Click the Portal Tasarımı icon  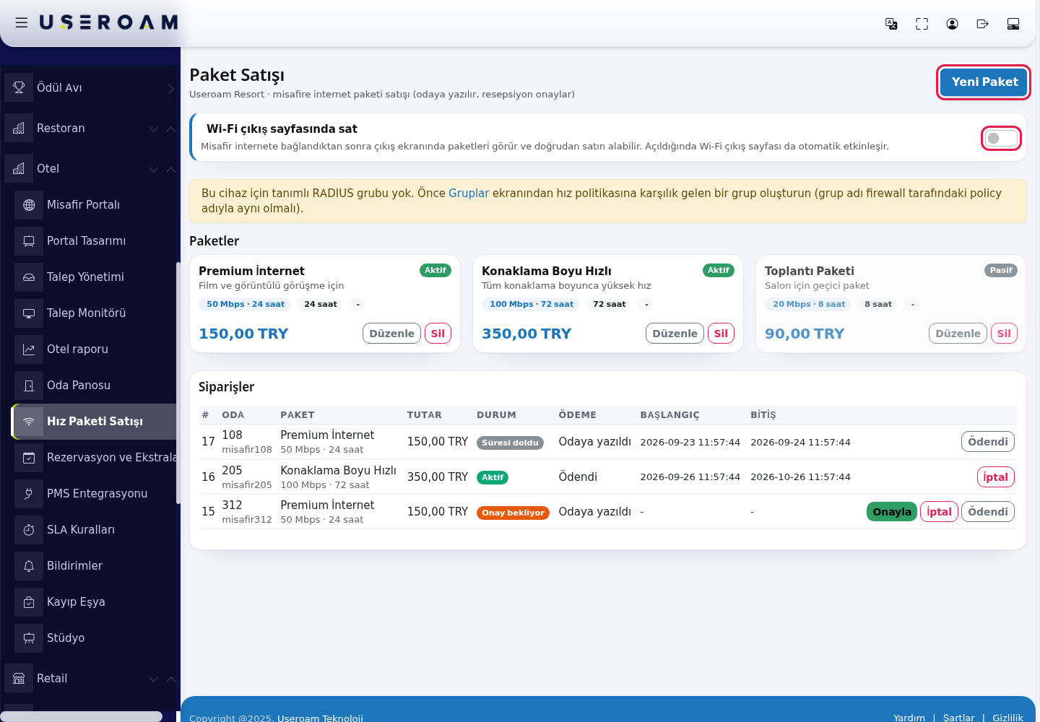pyautogui.click(x=29, y=241)
